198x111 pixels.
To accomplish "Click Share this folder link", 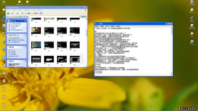I will (14, 42).
